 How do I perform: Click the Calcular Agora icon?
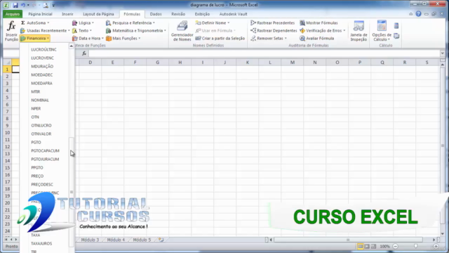396,26
